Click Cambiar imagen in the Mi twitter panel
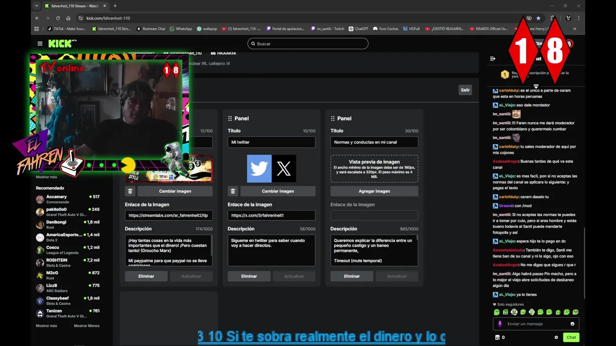This screenshot has height=346, width=616. coord(278,191)
